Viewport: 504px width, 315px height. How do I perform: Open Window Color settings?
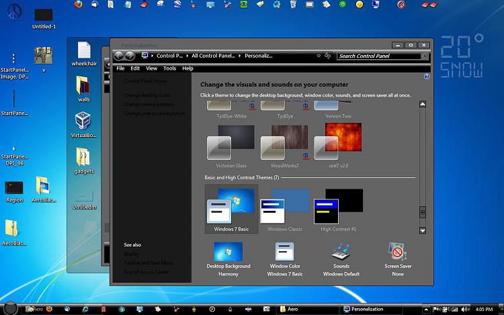285,259
